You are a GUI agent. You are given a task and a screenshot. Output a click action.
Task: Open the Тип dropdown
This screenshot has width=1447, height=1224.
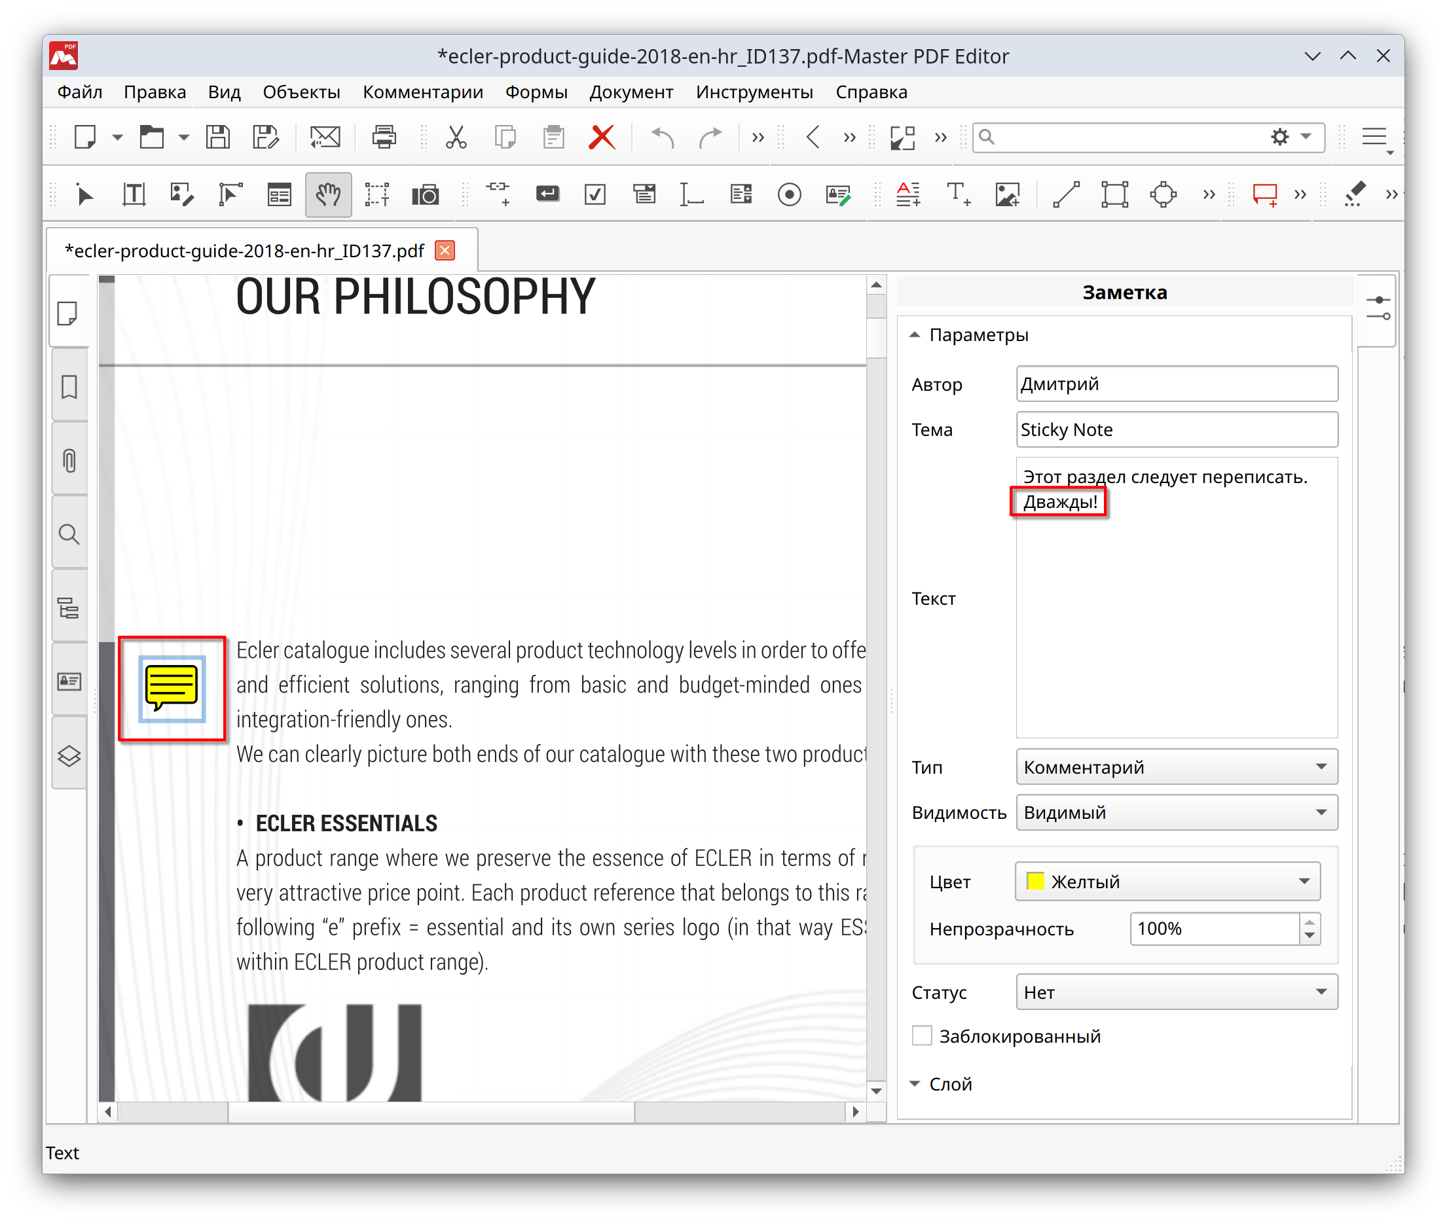pos(1177,766)
